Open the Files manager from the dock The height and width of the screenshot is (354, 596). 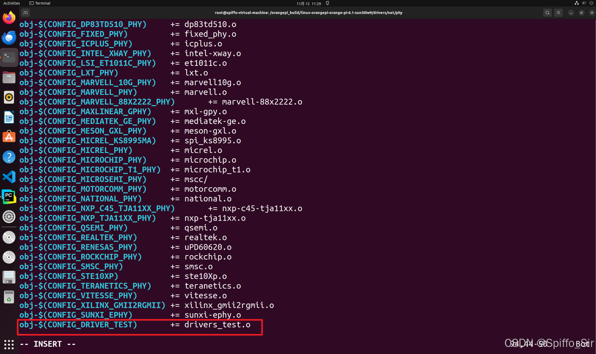click(9, 77)
